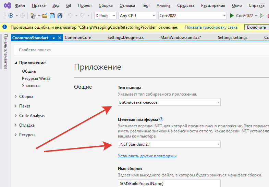Screen dimensions: 269x187
Task: Expand the Code Analysis tree section
Action: coord(16,116)
